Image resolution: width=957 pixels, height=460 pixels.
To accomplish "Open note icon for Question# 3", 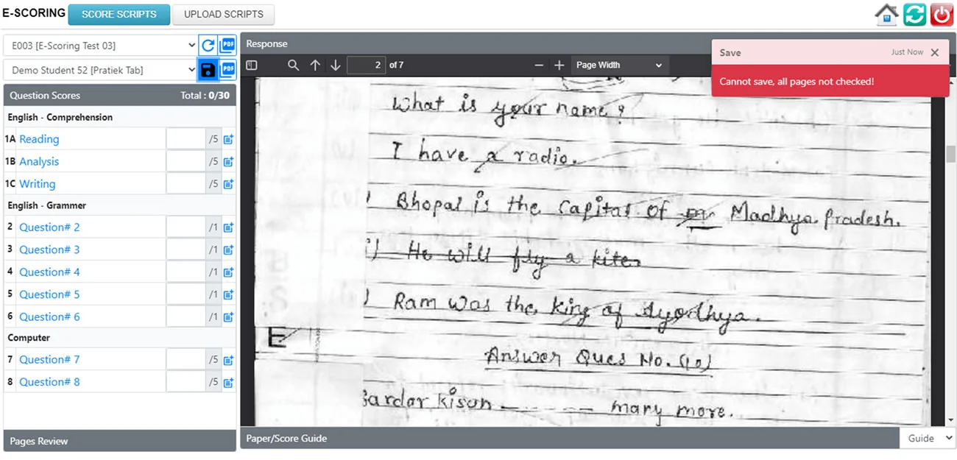I will pos(228,250).
